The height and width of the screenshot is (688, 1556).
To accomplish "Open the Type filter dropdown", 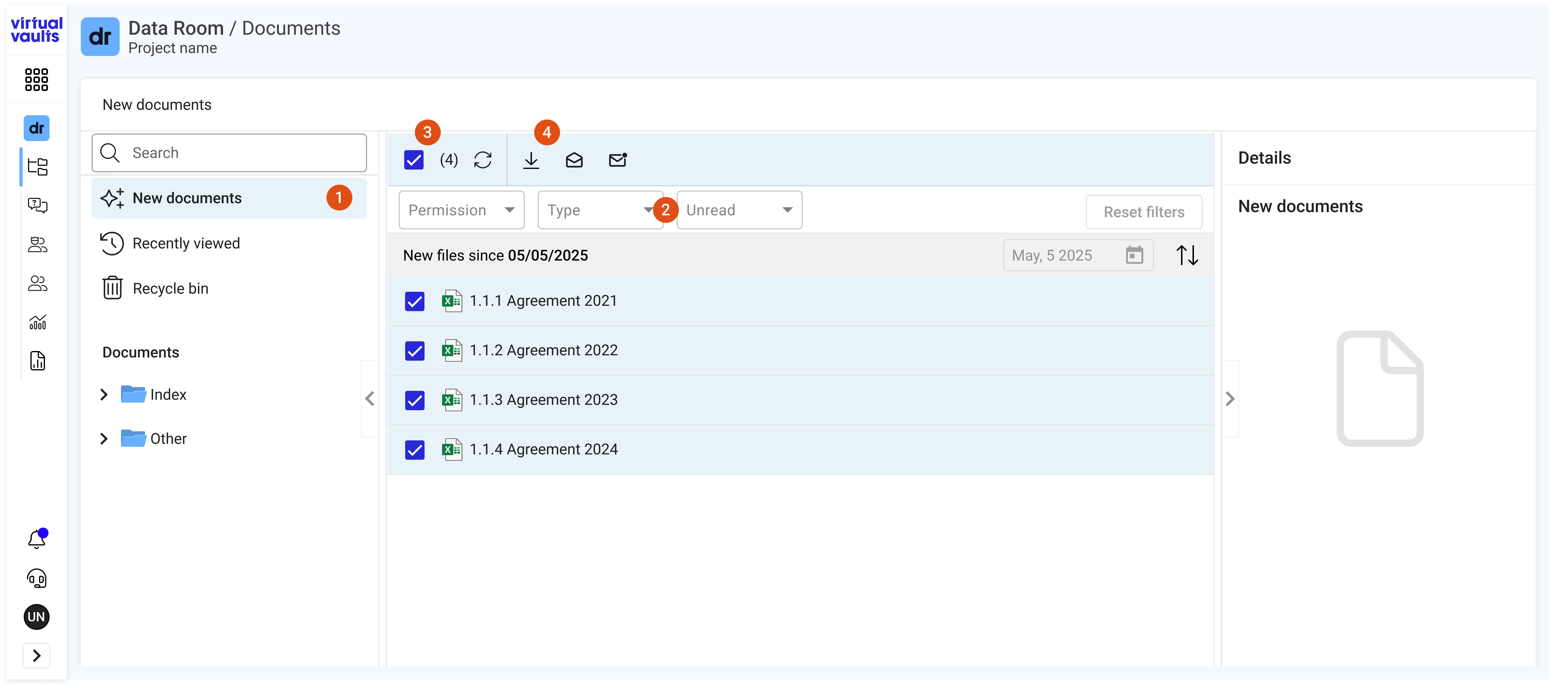I will [x=600, y=210].
